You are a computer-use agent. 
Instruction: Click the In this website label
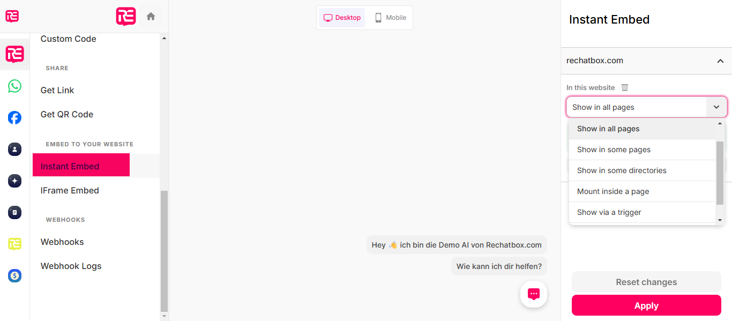tap(591, 87)
